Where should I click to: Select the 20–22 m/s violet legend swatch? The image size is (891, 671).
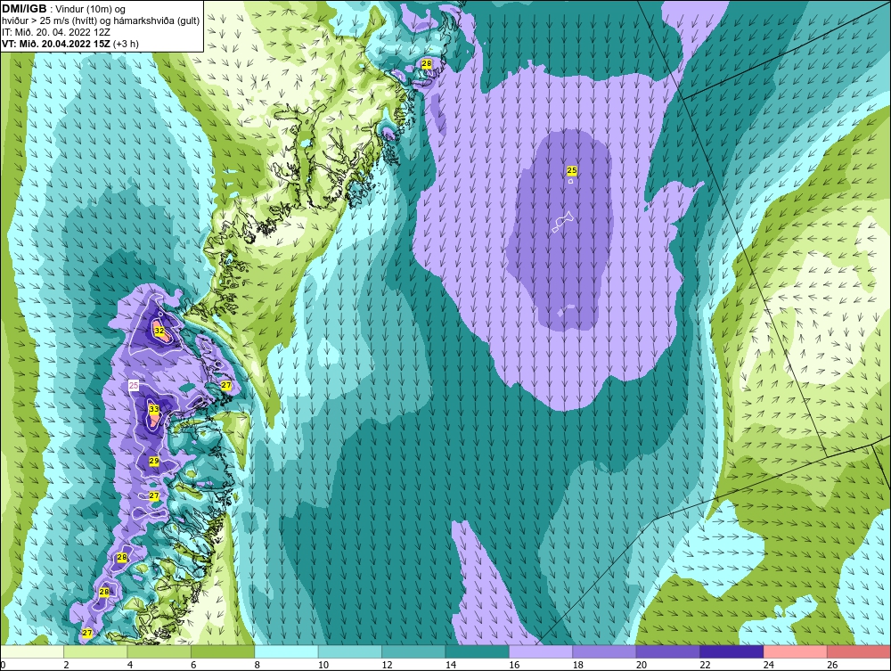pyautogui.click(x=668, y=651)
